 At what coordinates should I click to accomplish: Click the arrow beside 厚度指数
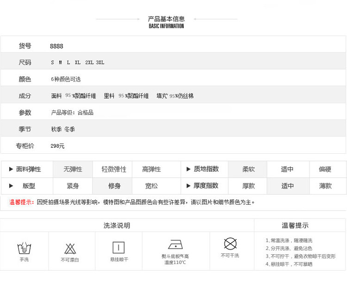[x=188, y=186]
